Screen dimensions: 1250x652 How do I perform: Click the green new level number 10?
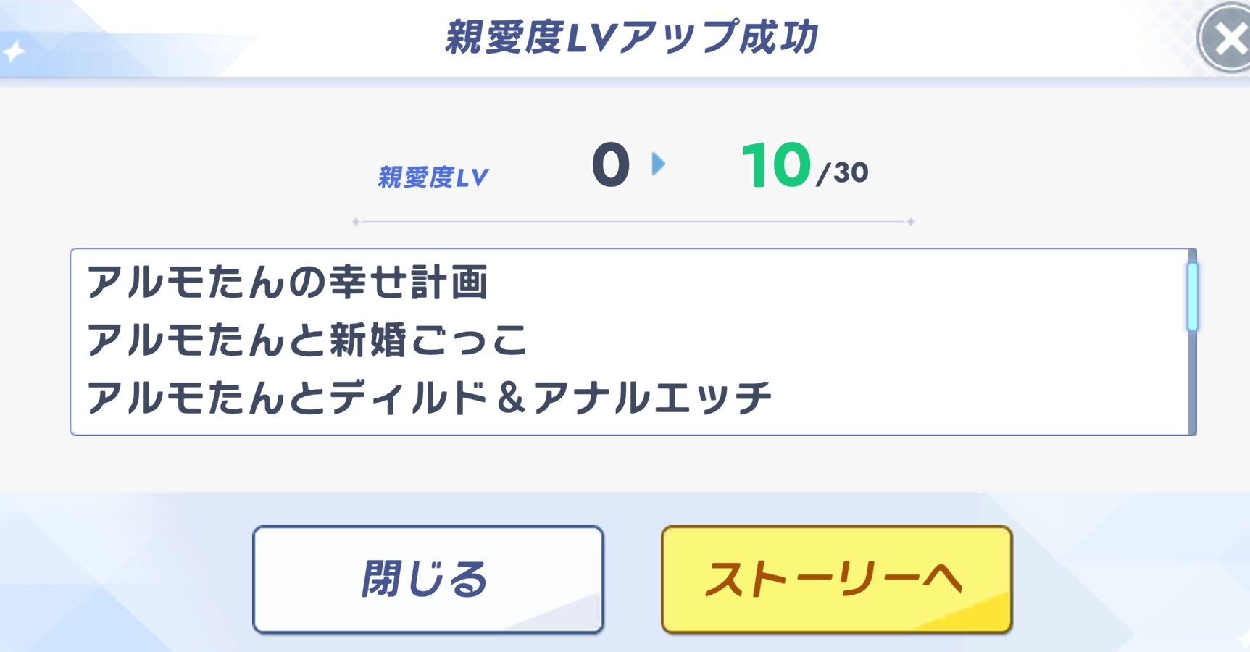point(775,165)
